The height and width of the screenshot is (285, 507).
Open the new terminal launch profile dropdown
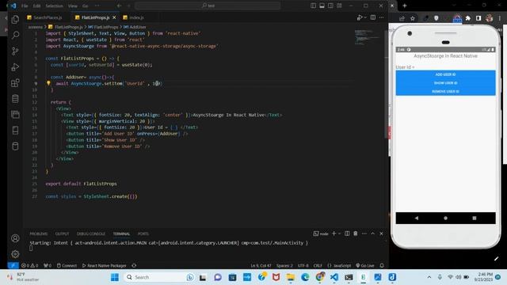339,234
